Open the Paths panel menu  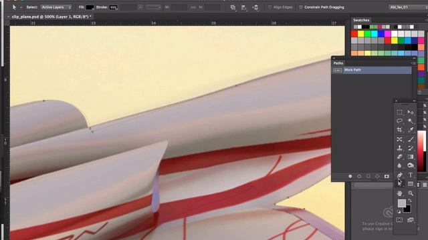point(413,63)
